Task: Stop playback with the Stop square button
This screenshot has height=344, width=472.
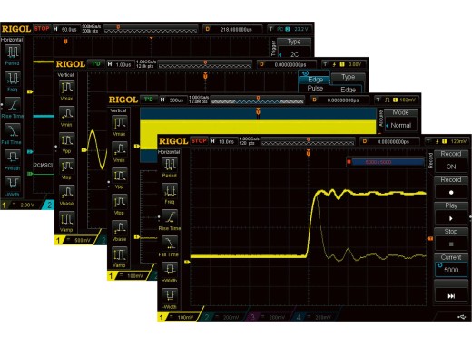Action: click(451, 240)
